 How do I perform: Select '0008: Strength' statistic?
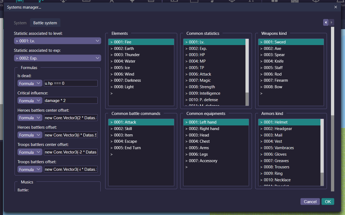(x=214, y=87)
